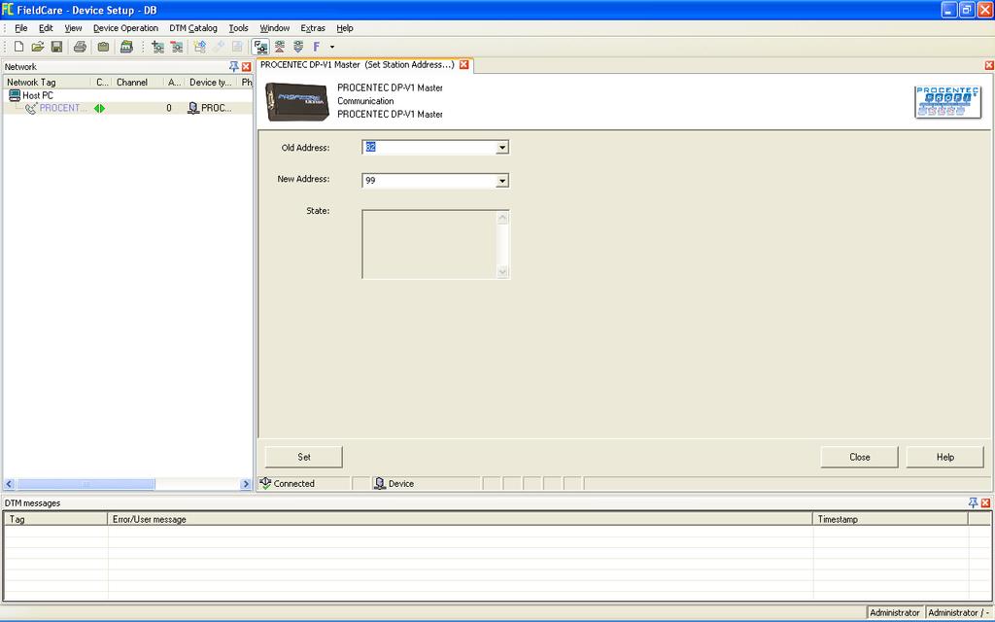The image size is (995, 622).
Task: Open the View menu
Action: (73, 28)
